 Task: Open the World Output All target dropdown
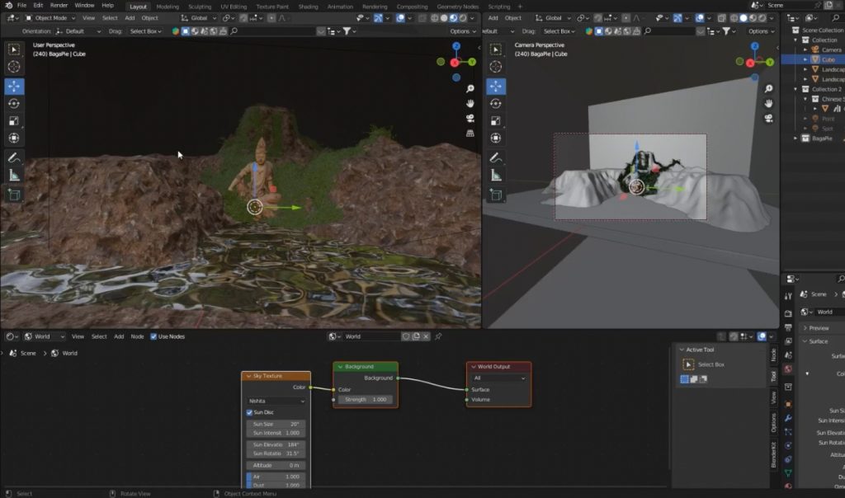499,378
